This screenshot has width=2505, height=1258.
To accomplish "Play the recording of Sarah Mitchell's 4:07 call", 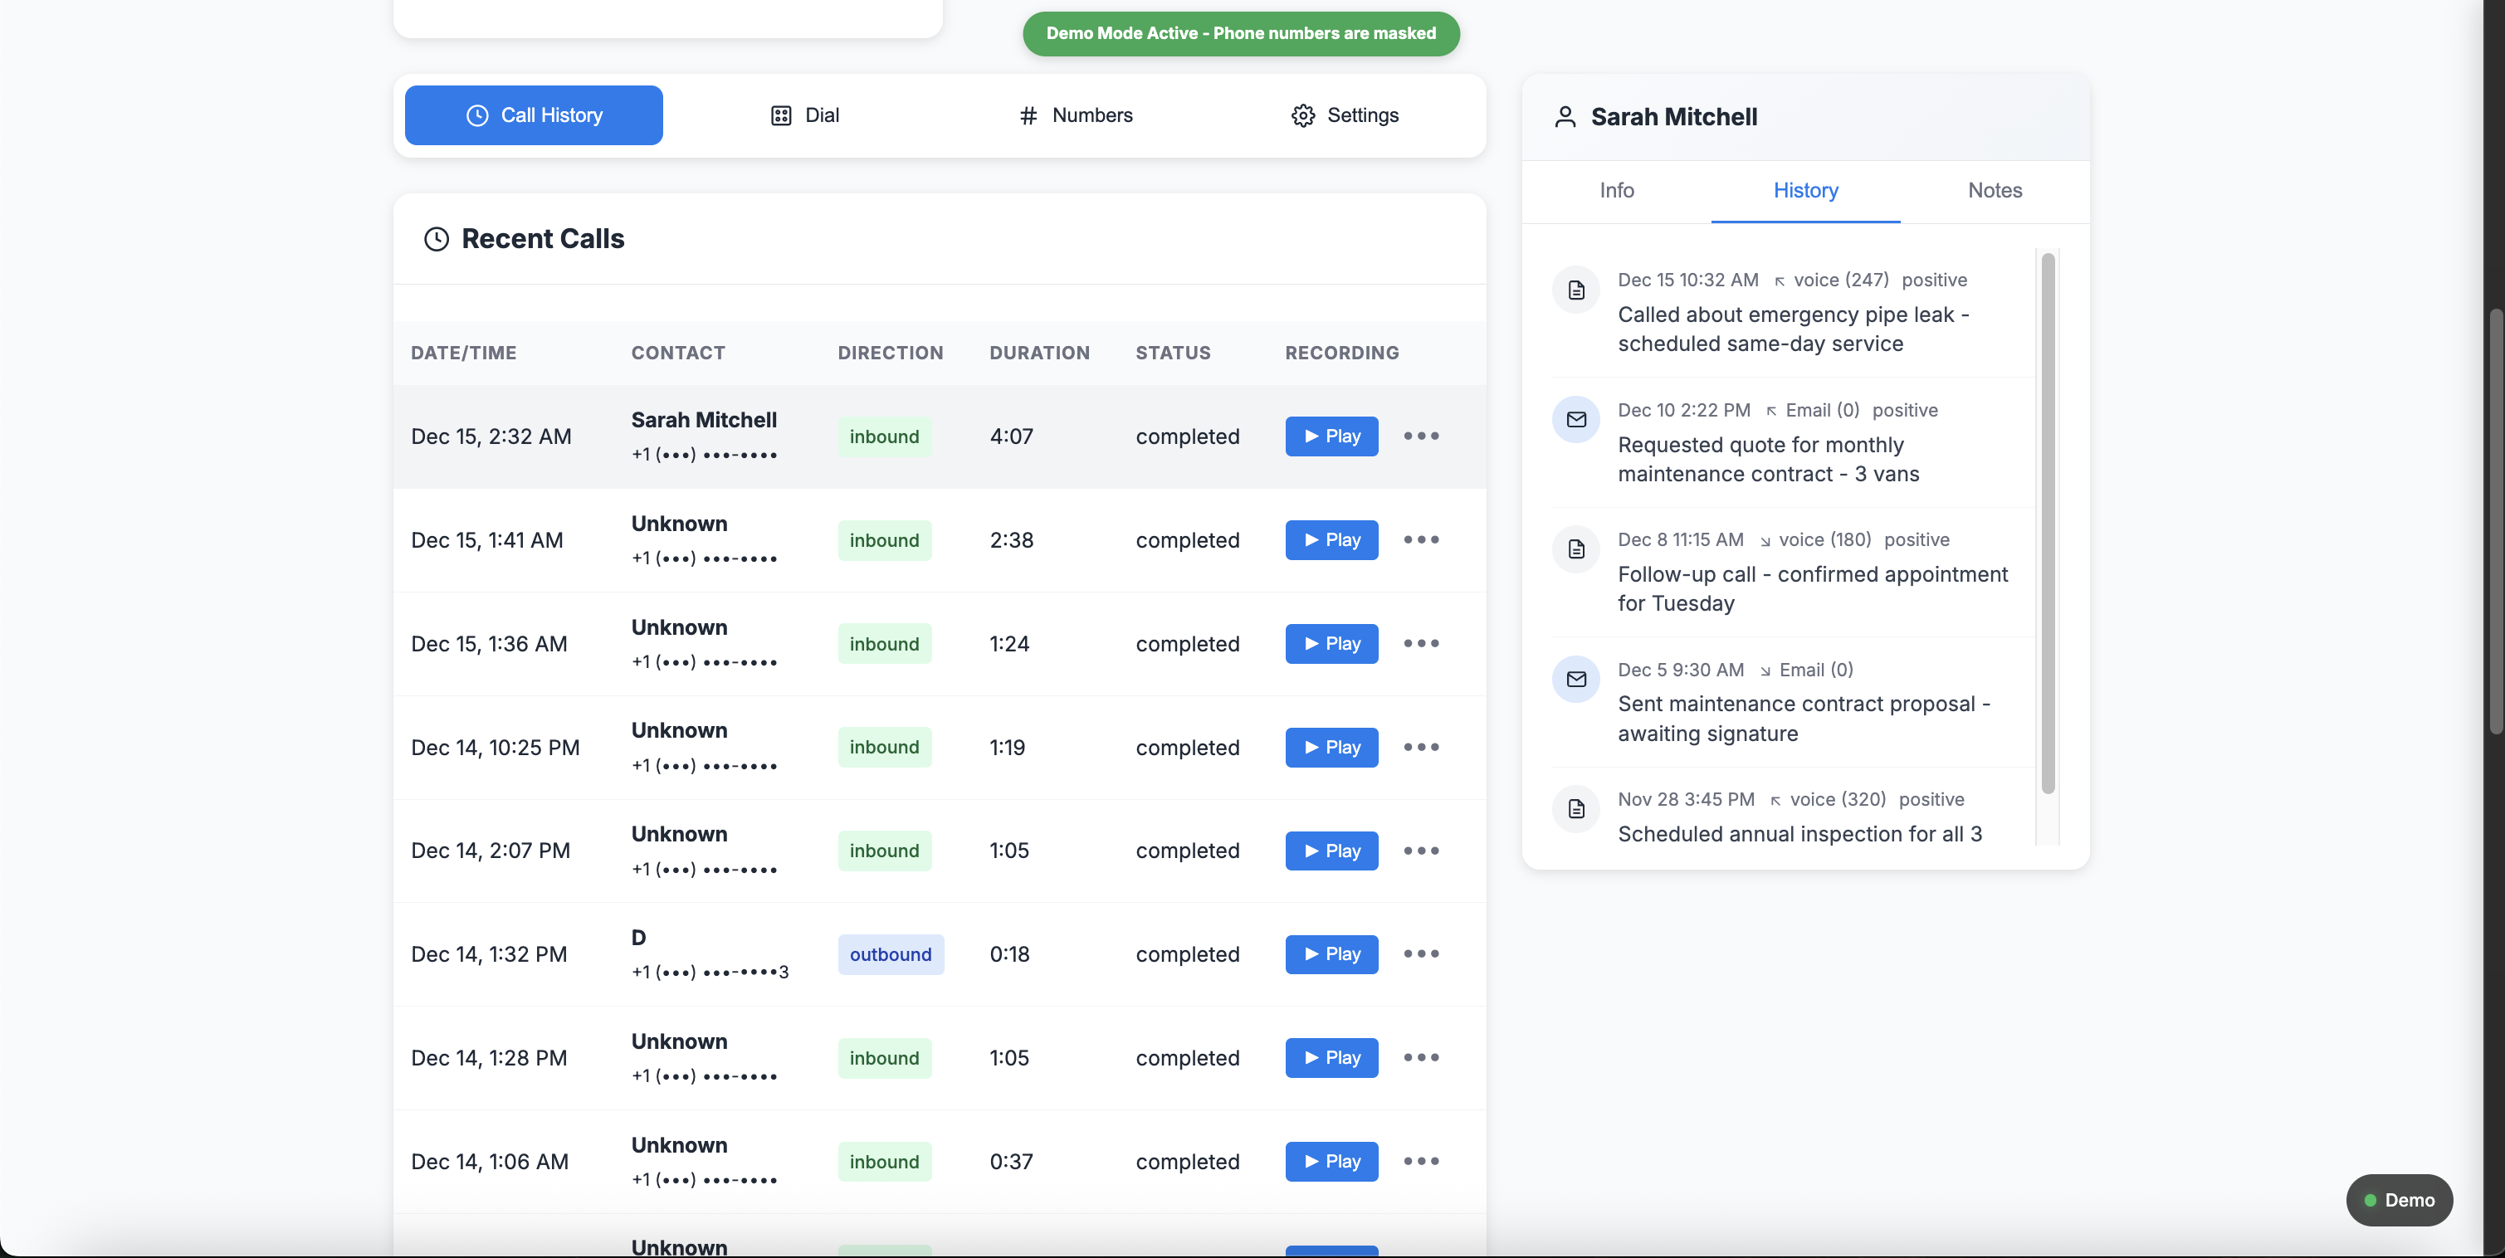I will click(1331, 436).
